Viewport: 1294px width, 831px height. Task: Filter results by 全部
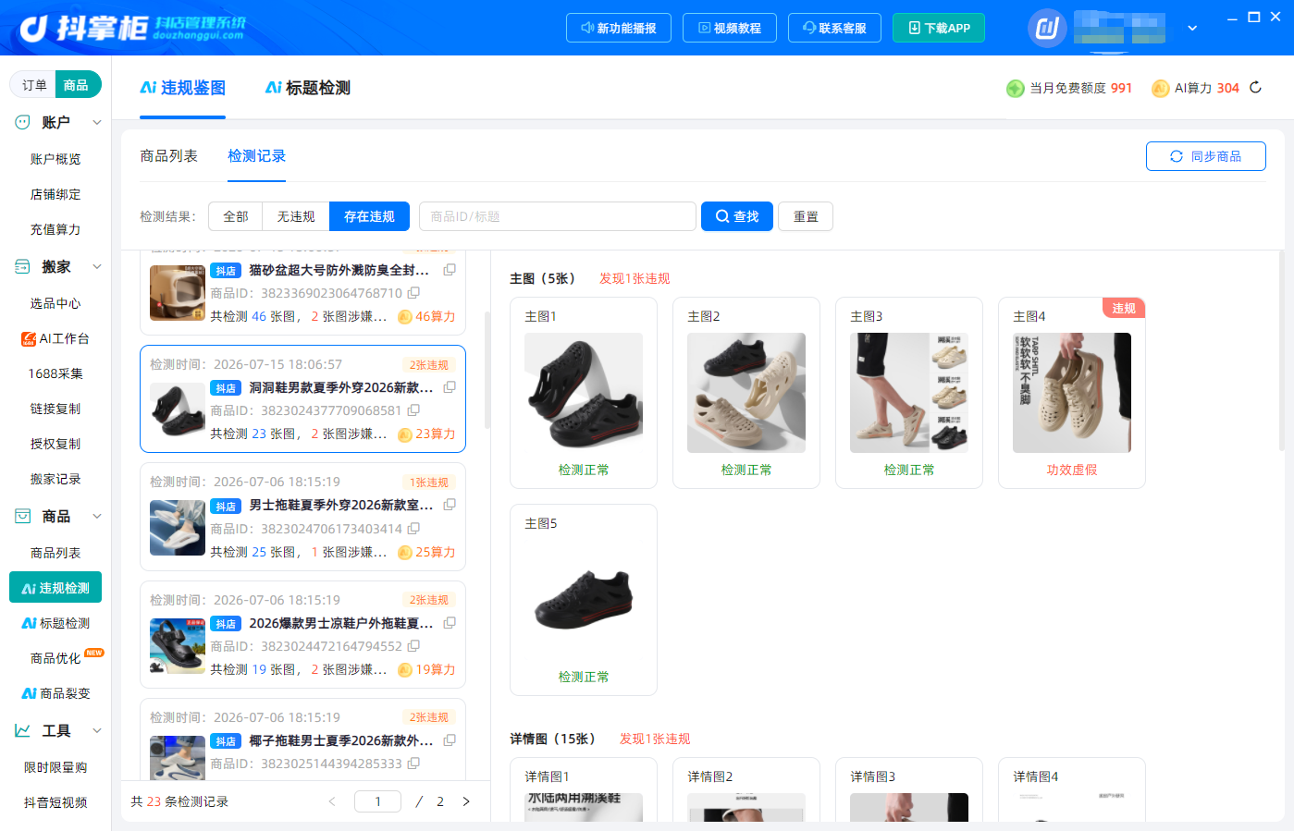pyautogui.click(x=236, y=216)
